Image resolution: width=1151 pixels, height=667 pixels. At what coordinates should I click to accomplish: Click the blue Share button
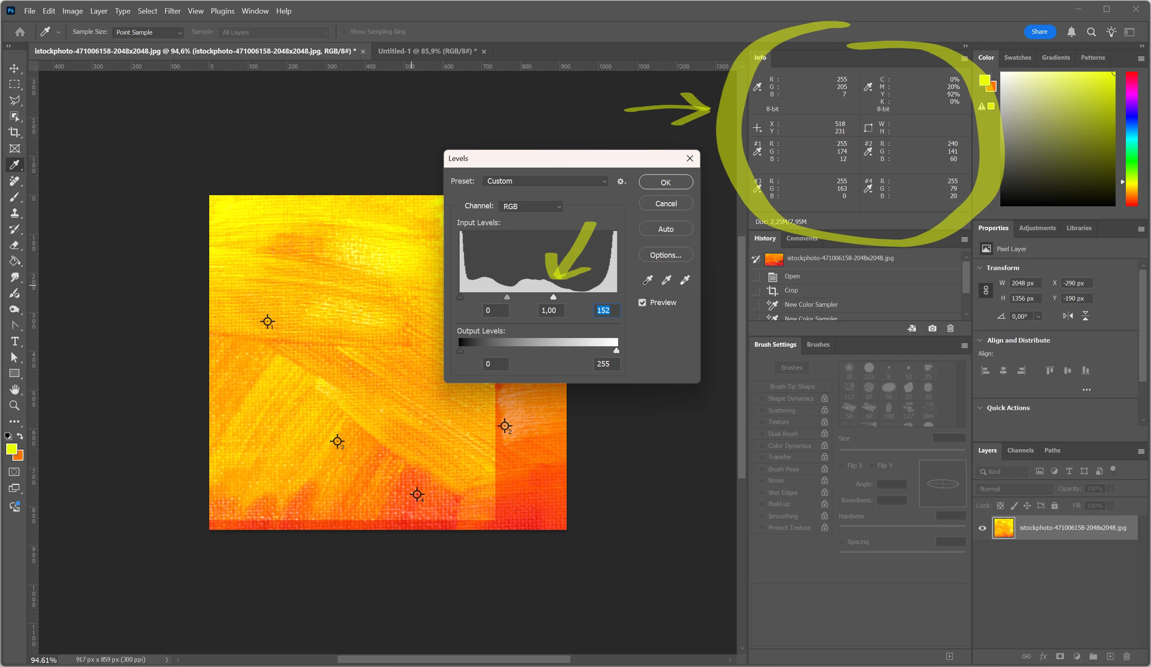[x=1039, y=32]
